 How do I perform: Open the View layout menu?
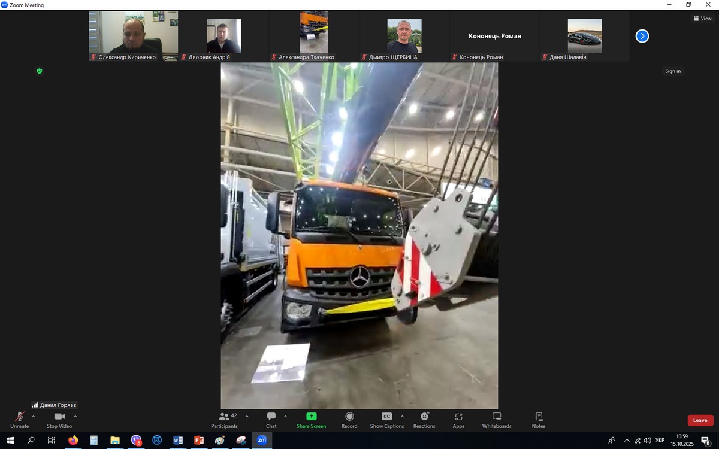[x=702, y=19]
